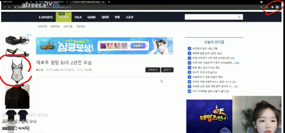Open the GAME section
285x133 pixels.
tap(92, 17)
